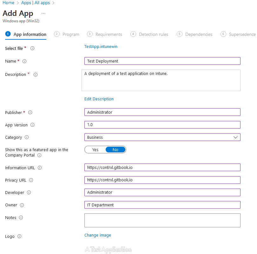Open the TestApp.intunewin file link
The width and height of the screenshot is (257, 254).
(101, 46)
